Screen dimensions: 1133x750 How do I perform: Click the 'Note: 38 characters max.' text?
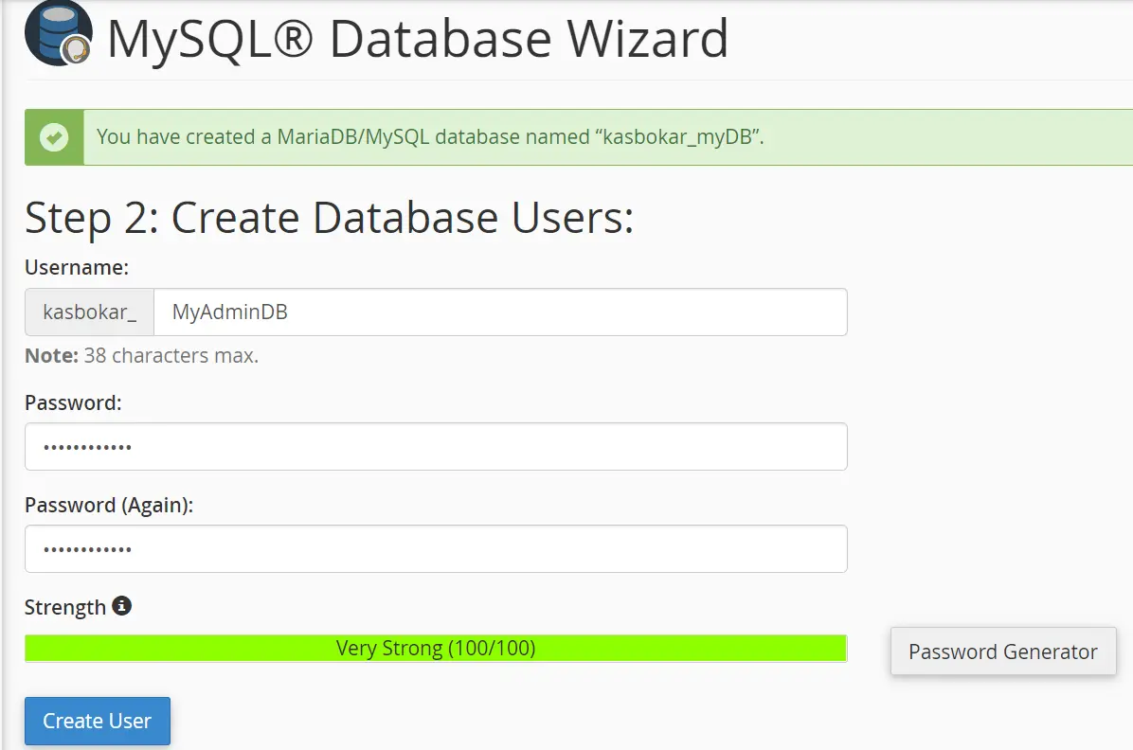click(142, 355)
